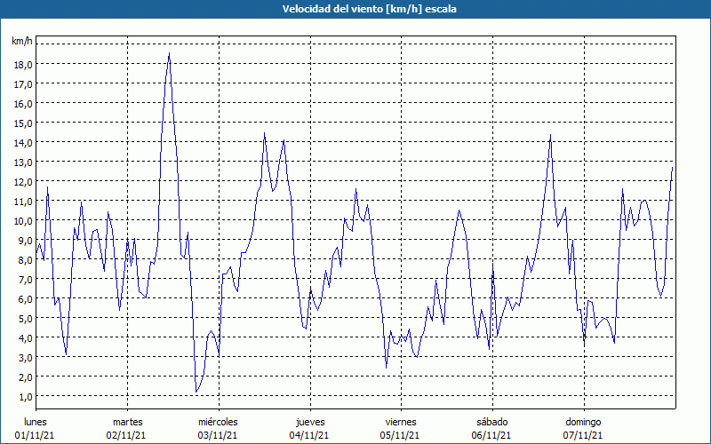Click the '3,0' y-axis value
The width and height of the screenshot is (711, 444).
(26, 358)
